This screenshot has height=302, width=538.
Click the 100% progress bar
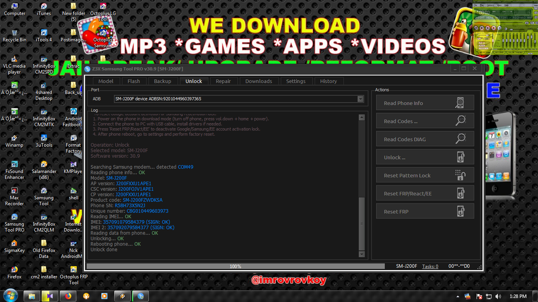pyautogui.click(x=235, y=266)
